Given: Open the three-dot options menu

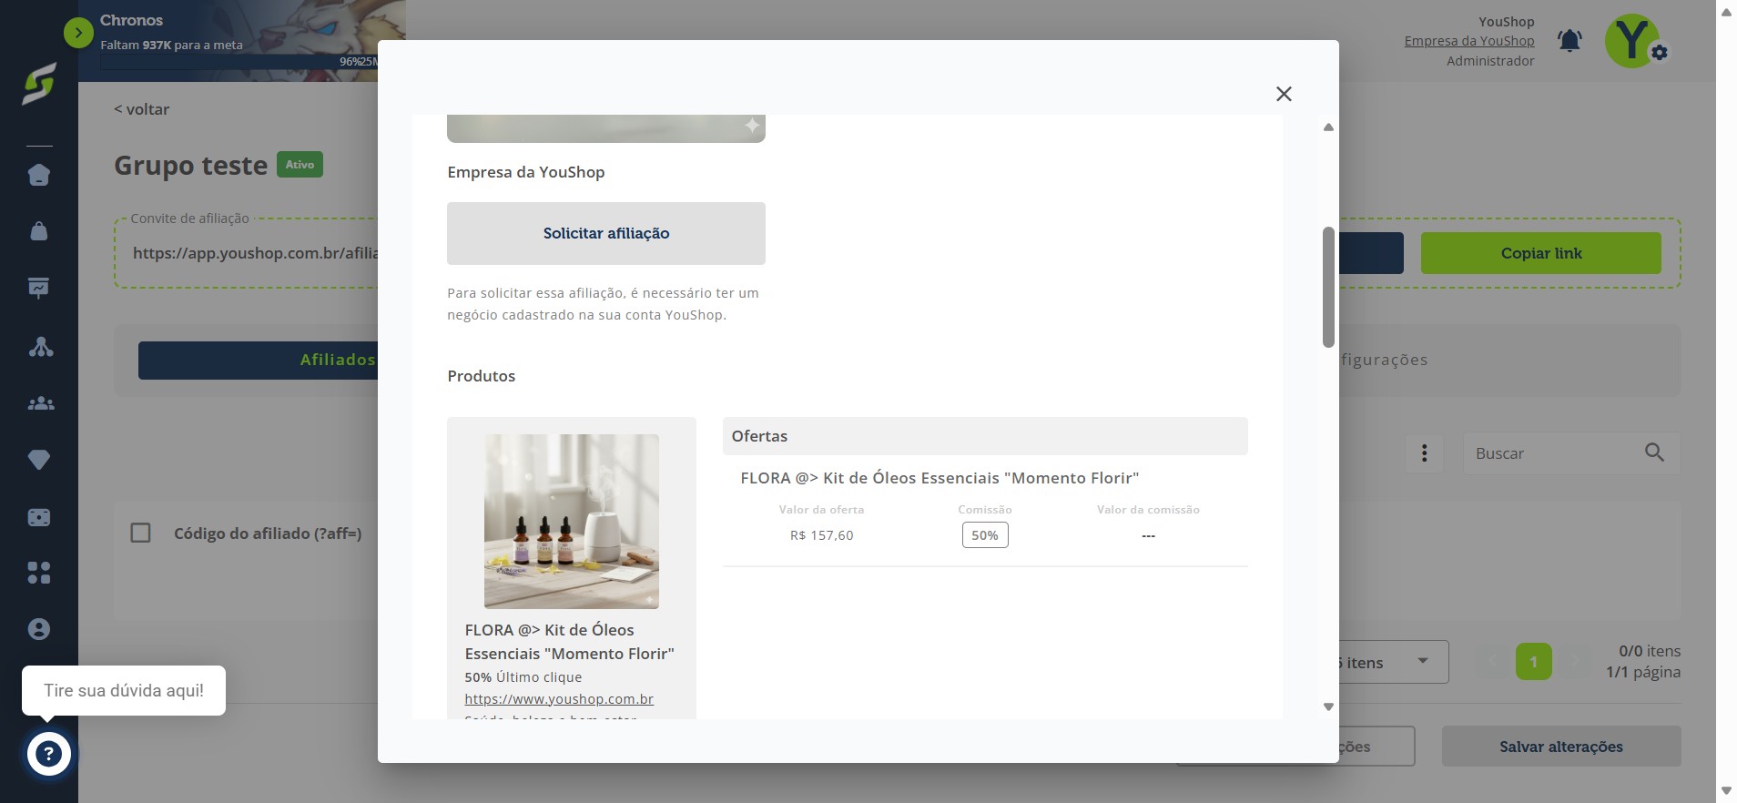Looking at the screenshot, I should pos(1425,453).
